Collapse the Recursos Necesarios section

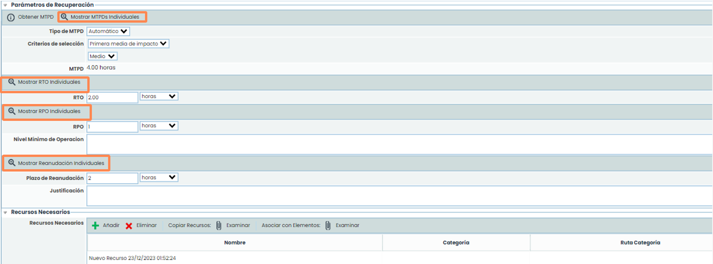coord(5,212)
